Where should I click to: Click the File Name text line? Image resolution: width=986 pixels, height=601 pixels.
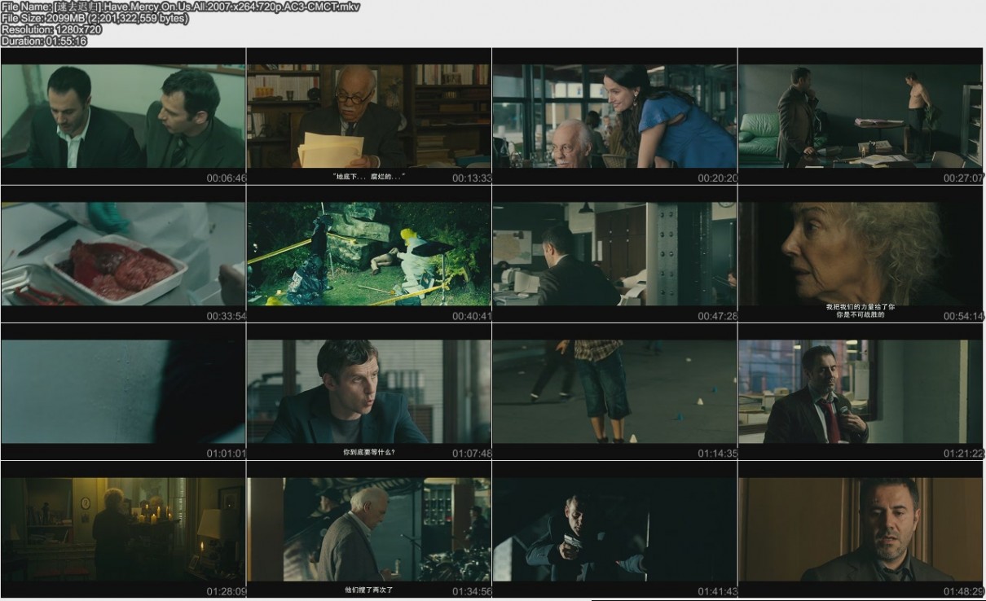(180, 7)
